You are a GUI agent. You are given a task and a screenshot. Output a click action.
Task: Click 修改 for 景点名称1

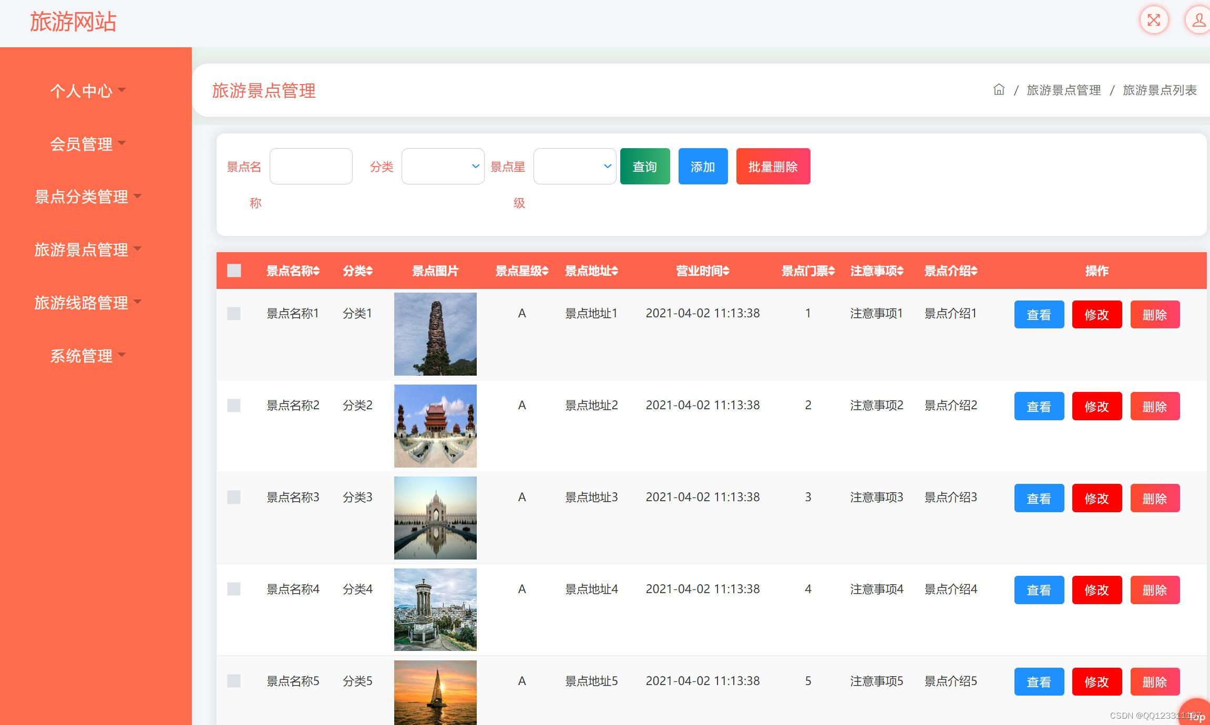(x=1097, y=314)
